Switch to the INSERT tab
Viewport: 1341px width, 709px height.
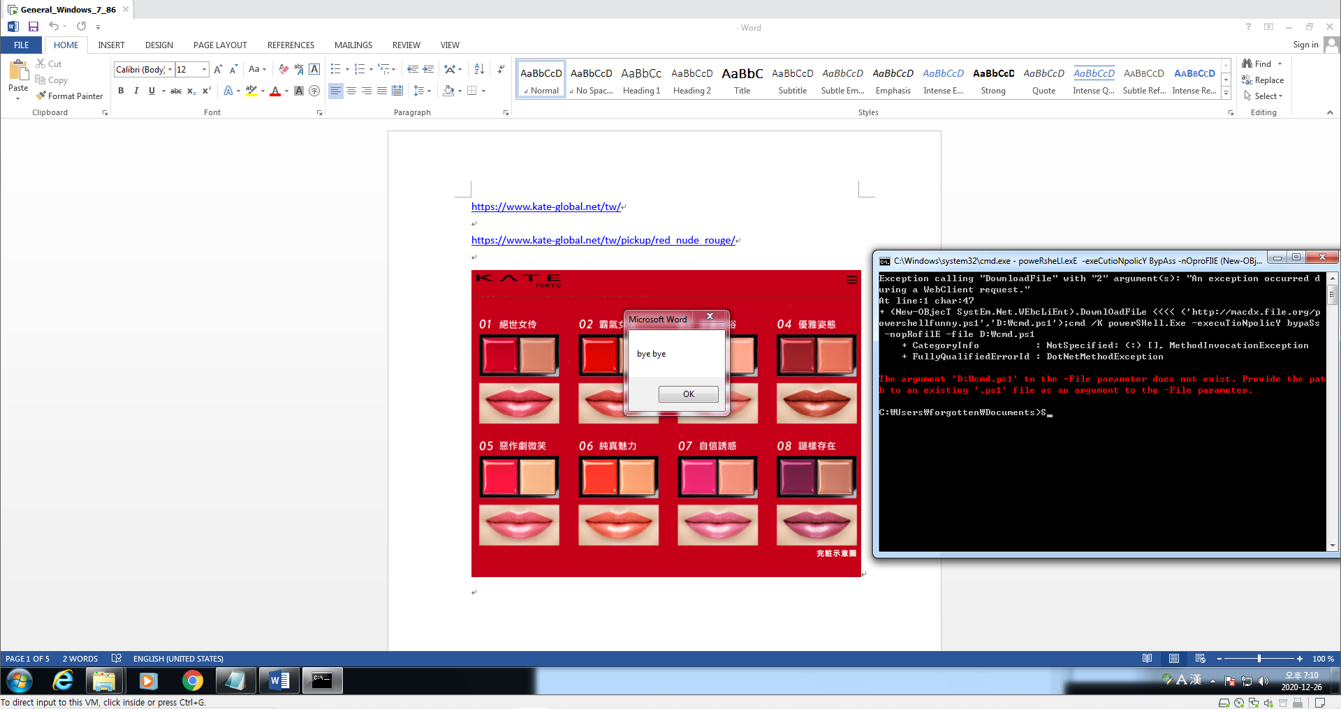click(111, 45)
